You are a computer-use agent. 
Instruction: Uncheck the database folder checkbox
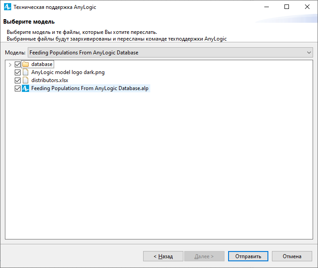[17, 65]
